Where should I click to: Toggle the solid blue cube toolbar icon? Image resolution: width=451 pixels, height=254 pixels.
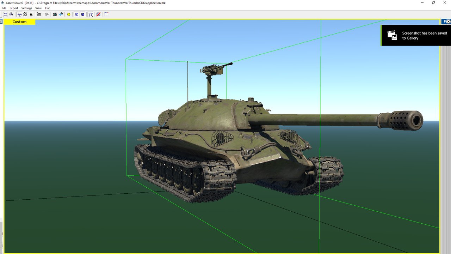[x=83, y=14]
